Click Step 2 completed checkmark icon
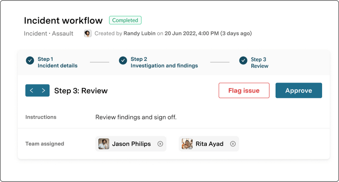 123,61
